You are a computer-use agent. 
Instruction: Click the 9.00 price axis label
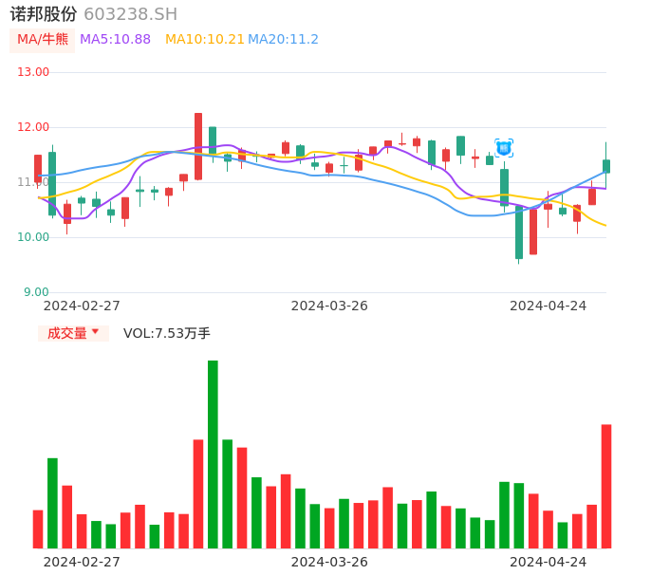[36, 292]
